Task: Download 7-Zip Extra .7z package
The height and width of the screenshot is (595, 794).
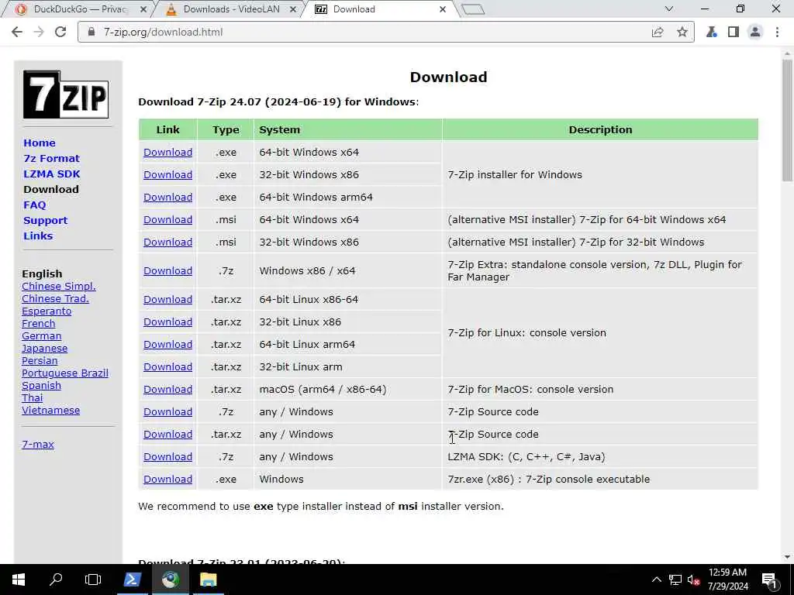Action: [x=167, y=270]
